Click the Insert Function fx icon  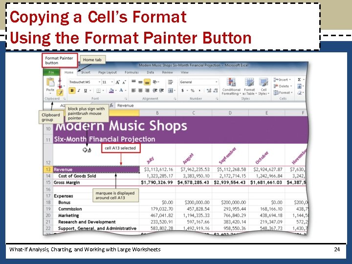click(111, 105)
